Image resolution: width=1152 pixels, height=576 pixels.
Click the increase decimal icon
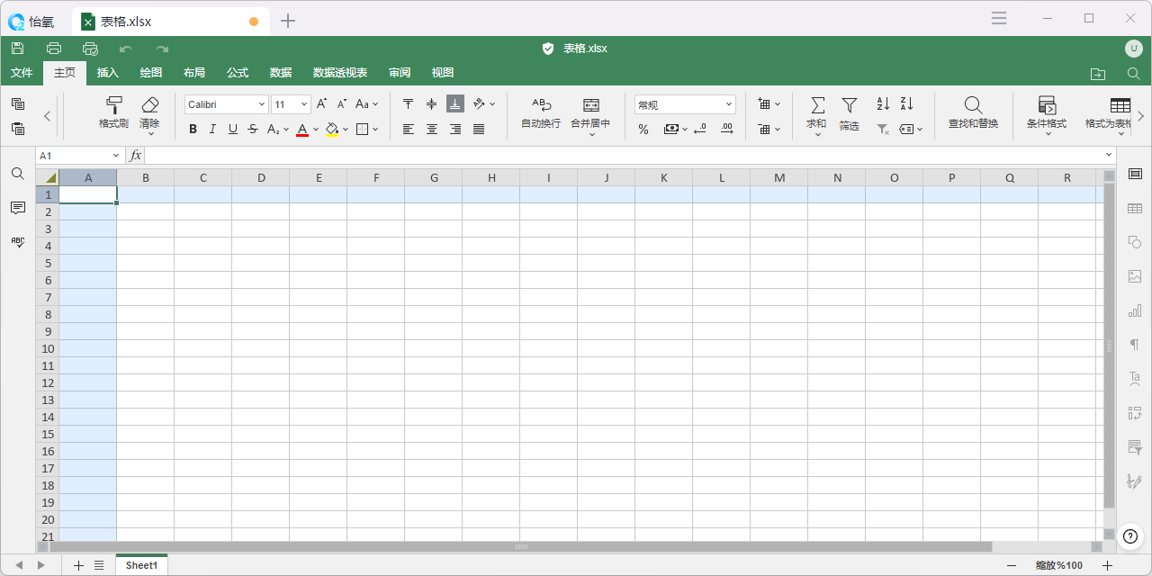727,129
